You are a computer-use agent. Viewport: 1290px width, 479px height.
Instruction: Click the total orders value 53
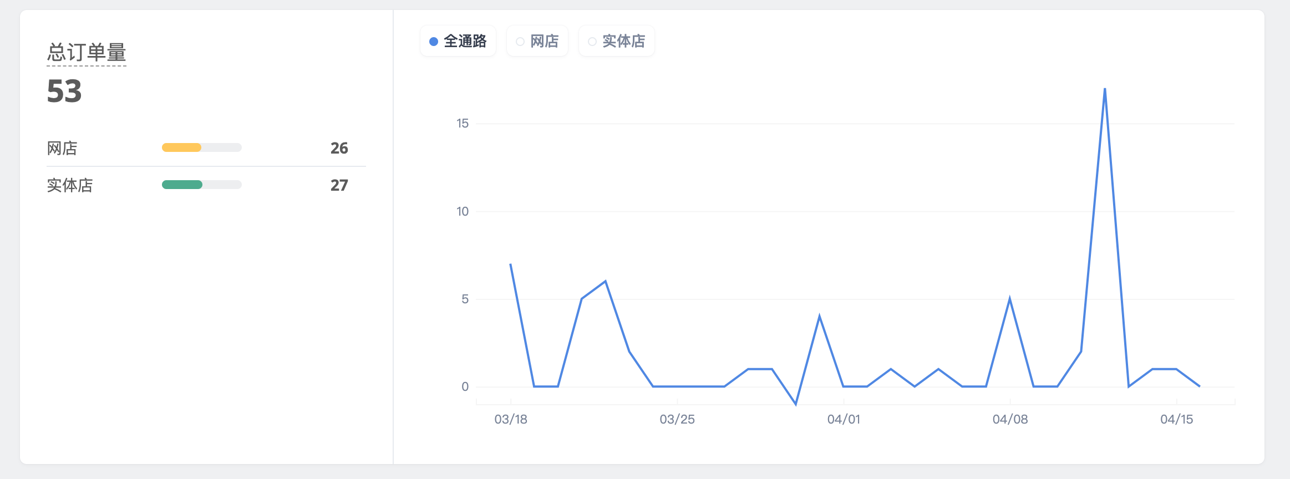point(64,91)
